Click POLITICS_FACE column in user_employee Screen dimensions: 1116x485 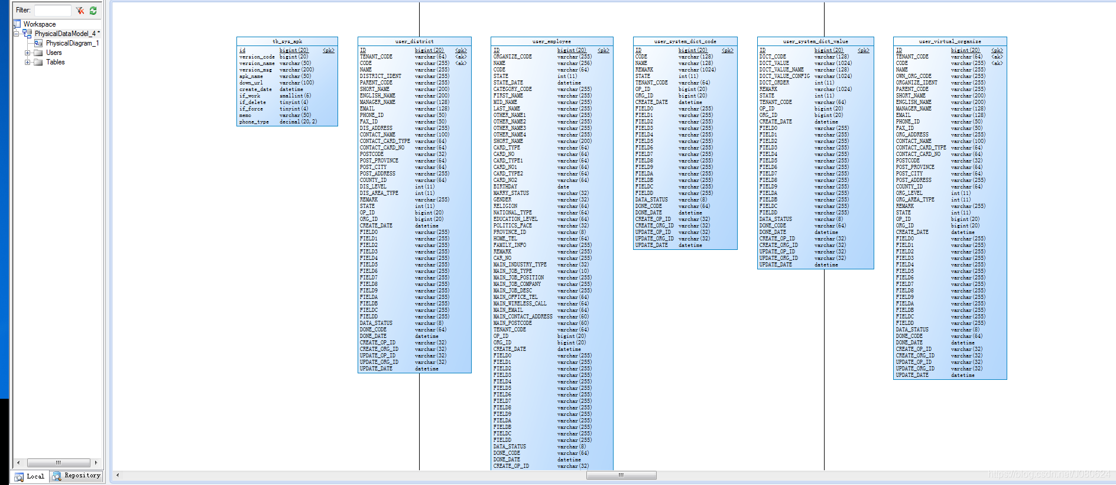pyautogui.click(x=512, y=226)
